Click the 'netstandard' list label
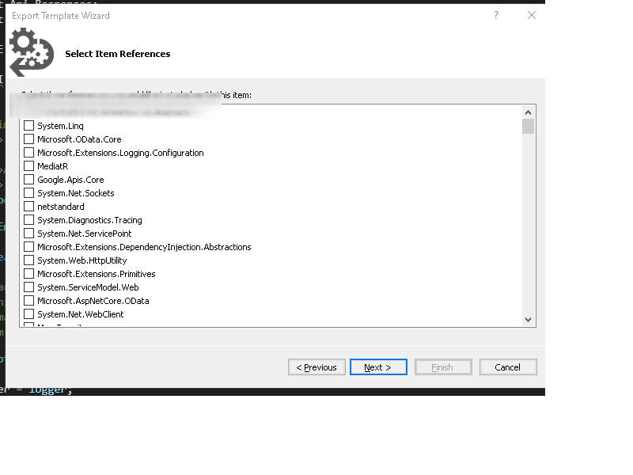 (61, 207)
